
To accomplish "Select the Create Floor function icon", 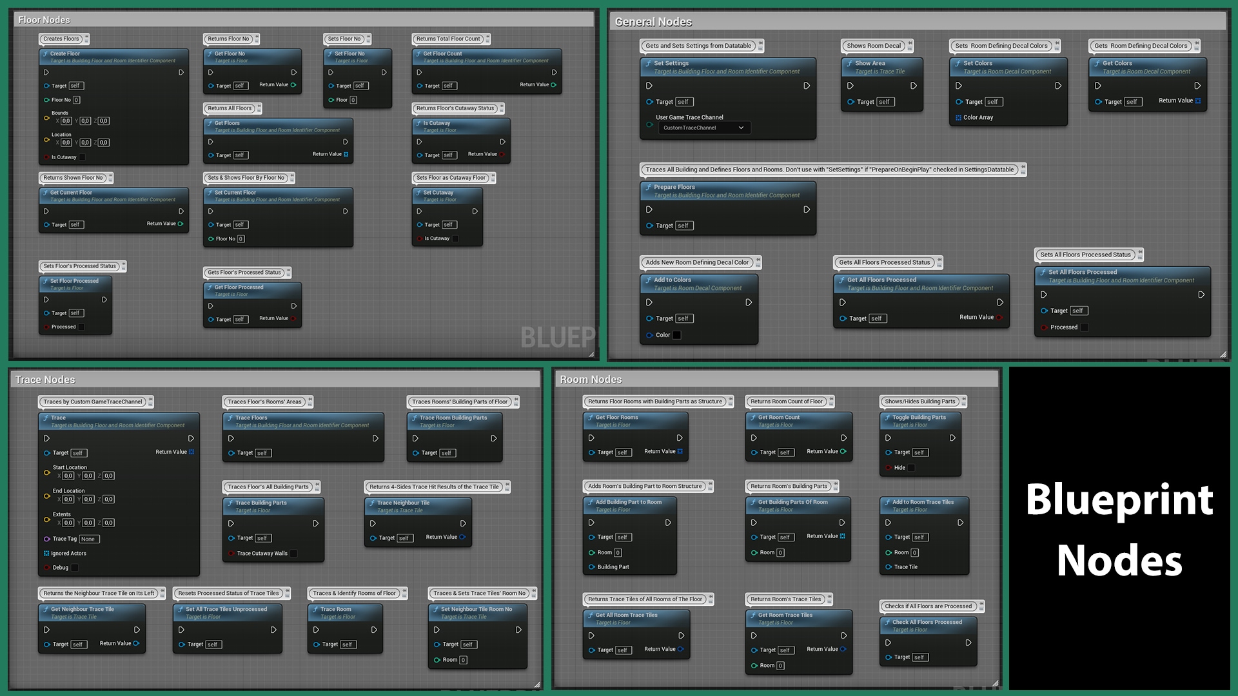I will (46, 54).
